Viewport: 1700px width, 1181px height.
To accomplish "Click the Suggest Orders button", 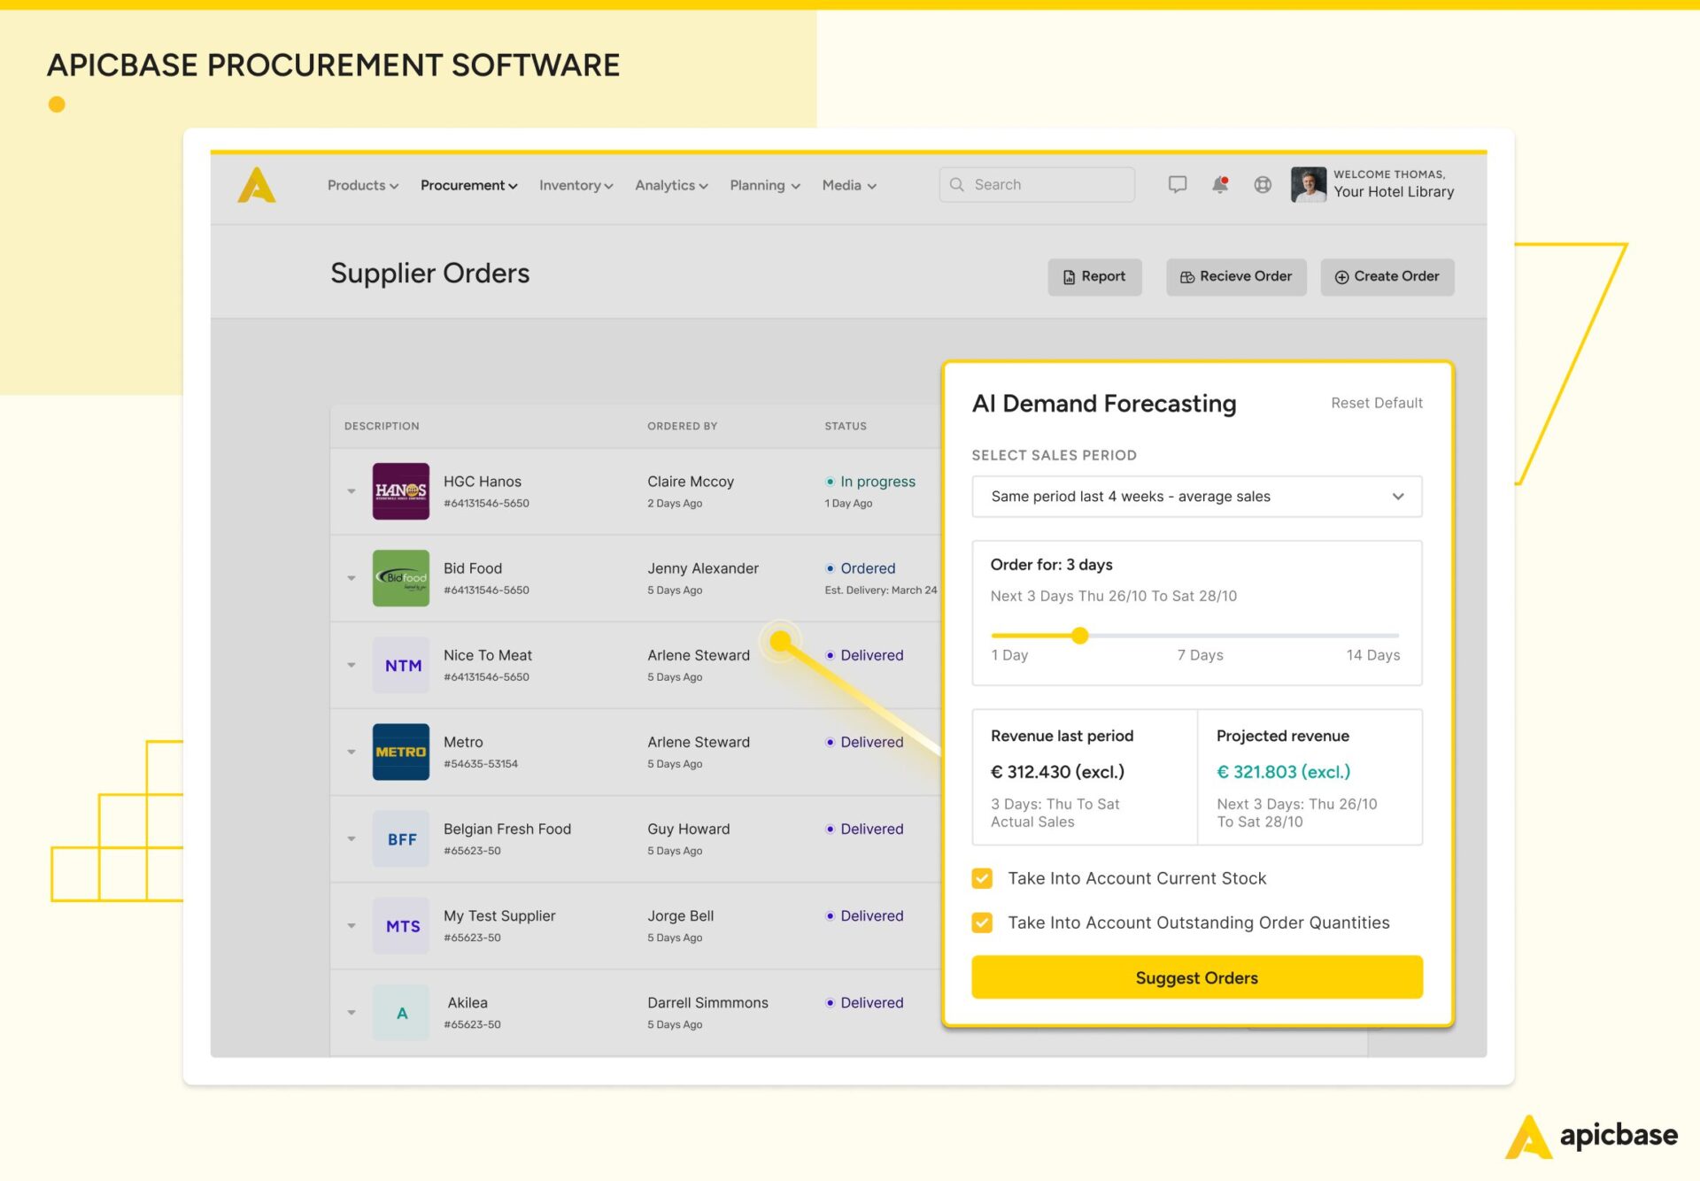I will 1197,977.
